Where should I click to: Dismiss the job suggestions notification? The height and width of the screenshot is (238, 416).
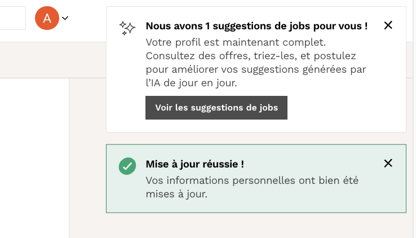click(388, 25)
